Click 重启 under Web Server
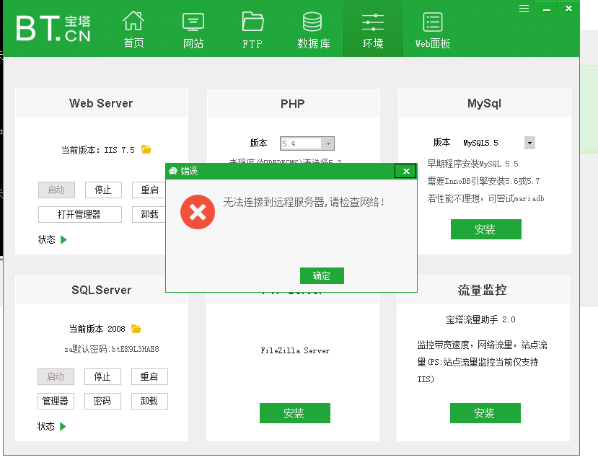598x460 pixels. [x=149, y=190]
